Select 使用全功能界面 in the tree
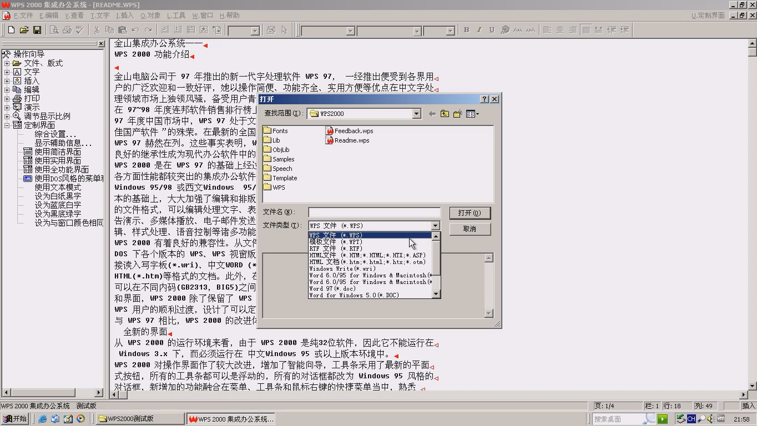 tap(62, 170)
